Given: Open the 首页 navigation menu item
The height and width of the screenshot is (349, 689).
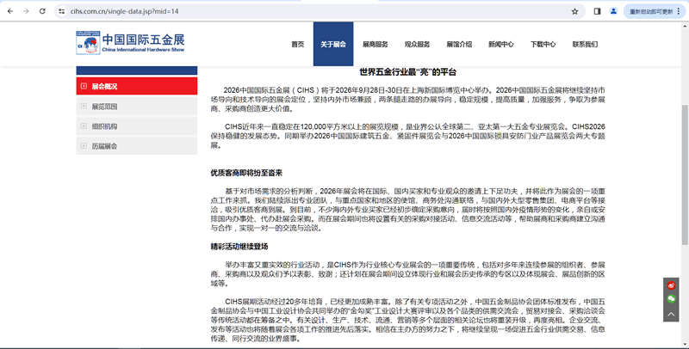Looking at the screenshot, I should 297,44.
